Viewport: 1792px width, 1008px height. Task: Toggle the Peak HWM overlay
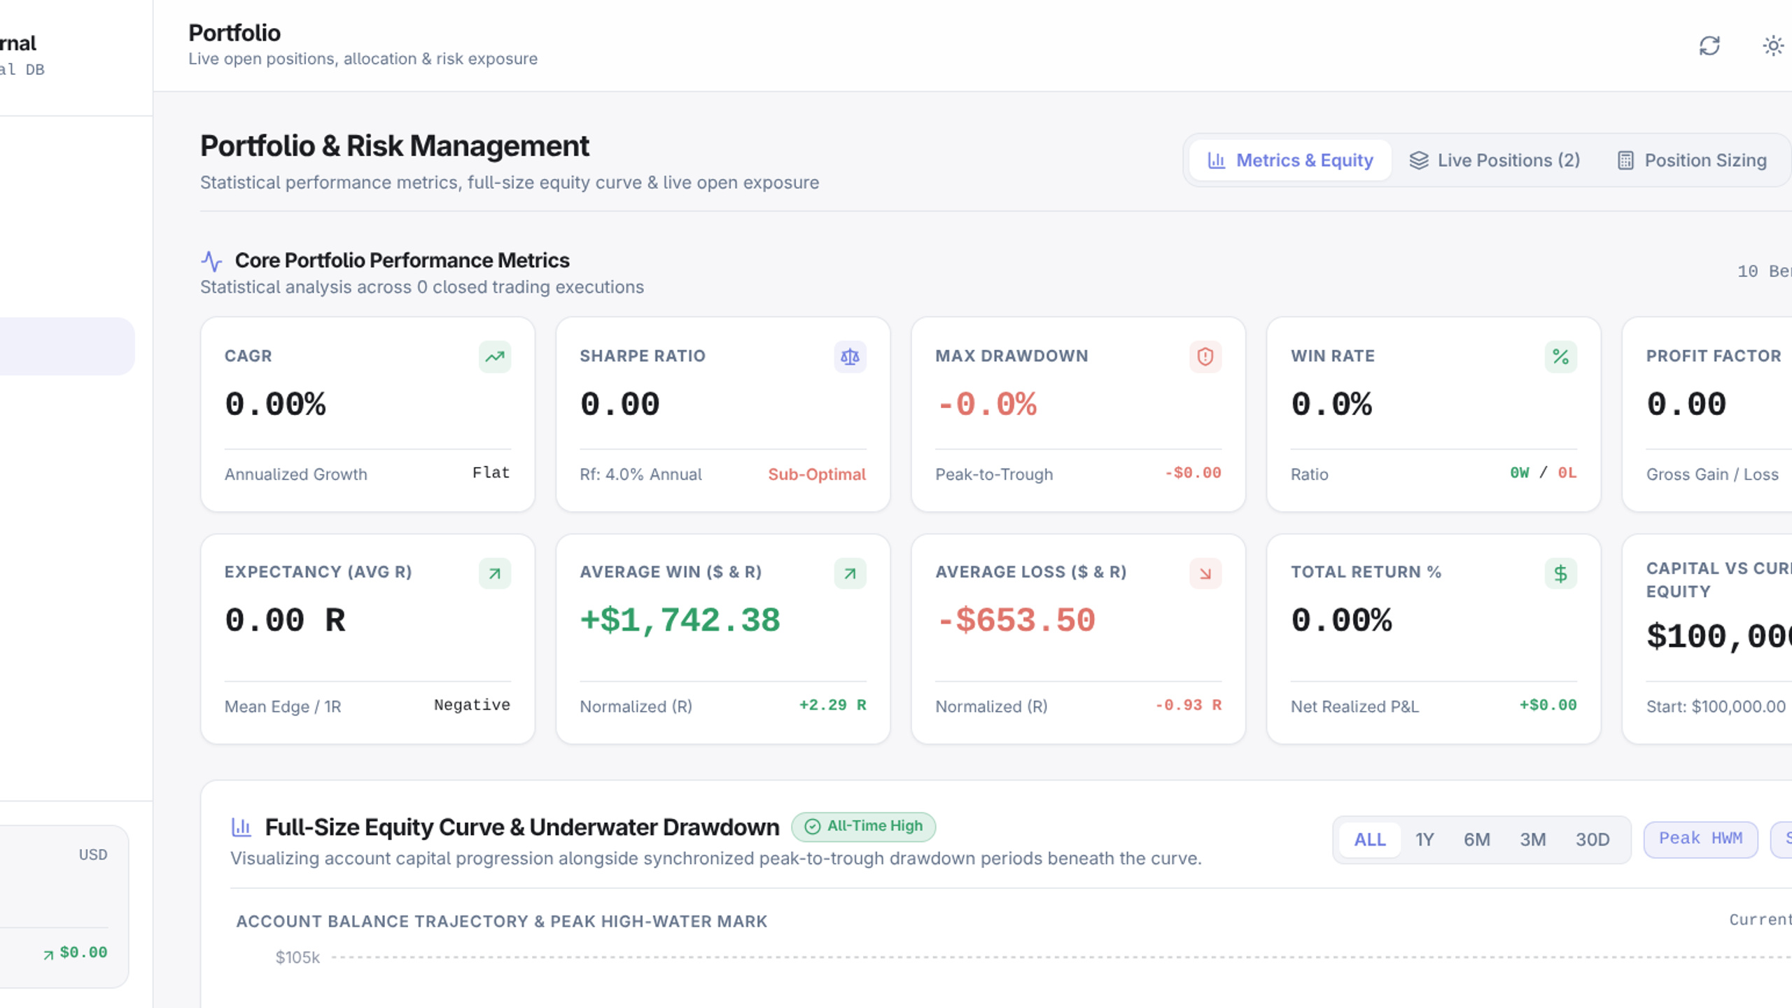[x=1700, y=839]
